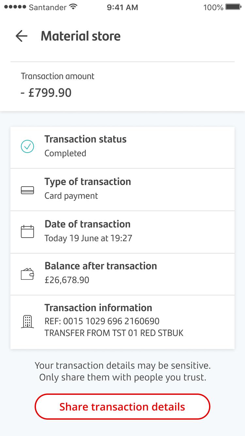Select the Type of transaction row
Viewport: 245px width, 436px height.
tap(122, 190)
